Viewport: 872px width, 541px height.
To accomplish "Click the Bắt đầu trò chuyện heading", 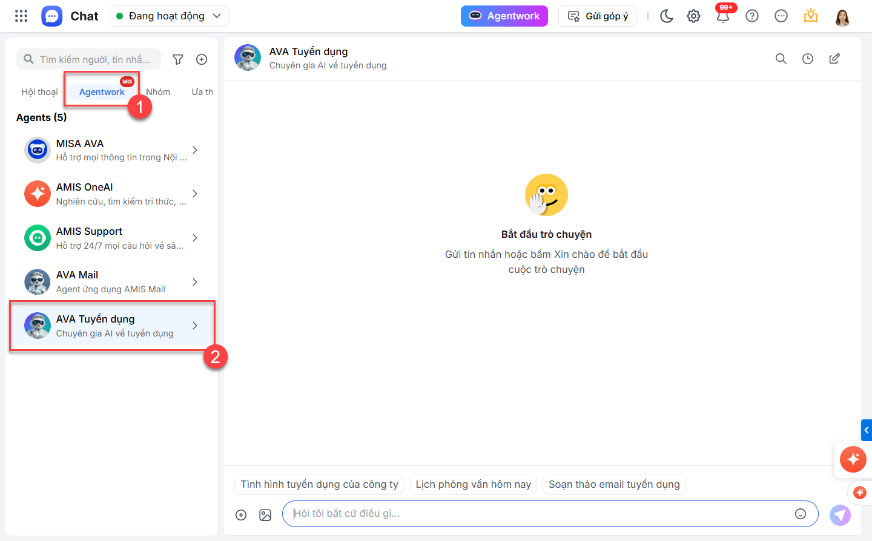I will pyautogui.click(x=546, y=234).
